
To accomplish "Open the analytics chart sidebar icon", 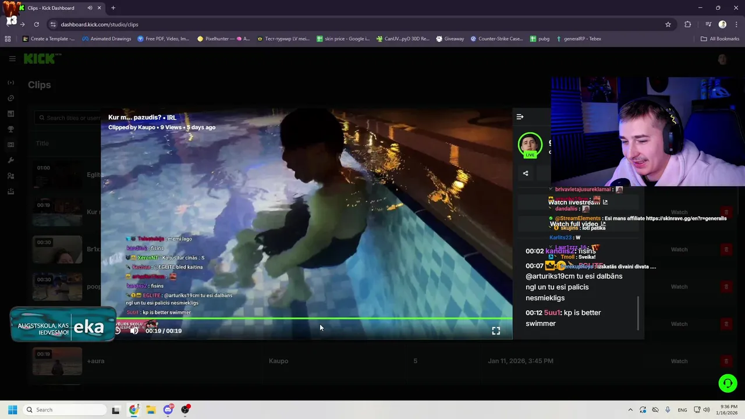I will pyautogui.click(x=10, y=113).
